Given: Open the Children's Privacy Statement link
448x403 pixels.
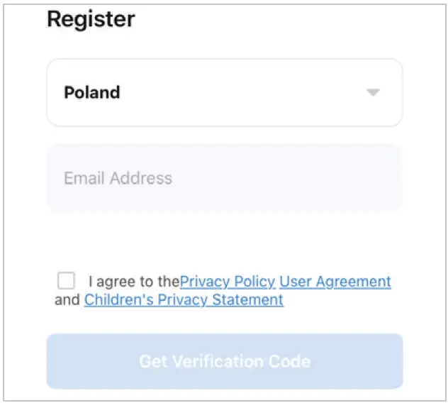Looking at the screenshot, I should (x=184, y=300).
